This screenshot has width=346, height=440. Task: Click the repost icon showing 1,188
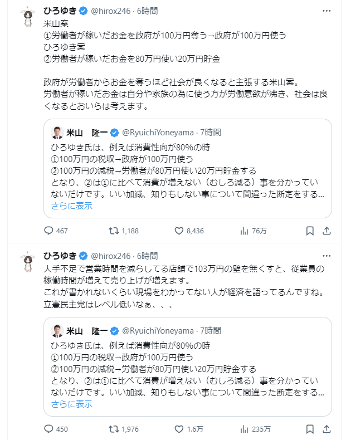pos(114,231)
